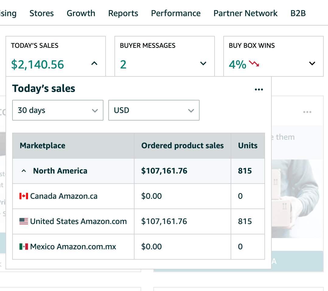Viewport: 328px width, 291px height.
Task: Click the Canada flag icon
Action: (x=24, y=196)
